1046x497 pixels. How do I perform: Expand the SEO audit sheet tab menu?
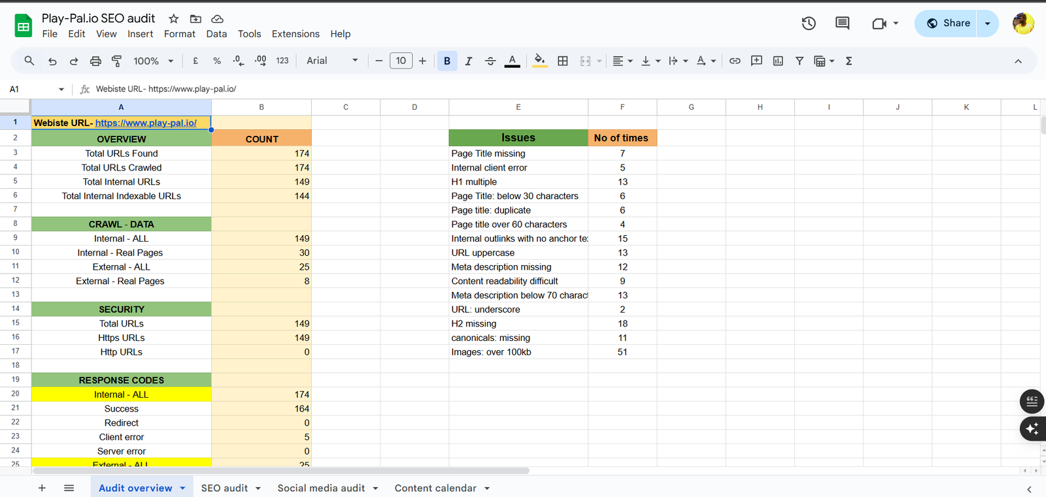258,489
